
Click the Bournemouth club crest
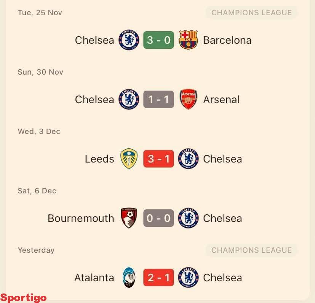pyautogui.click(x=129, y=218)
